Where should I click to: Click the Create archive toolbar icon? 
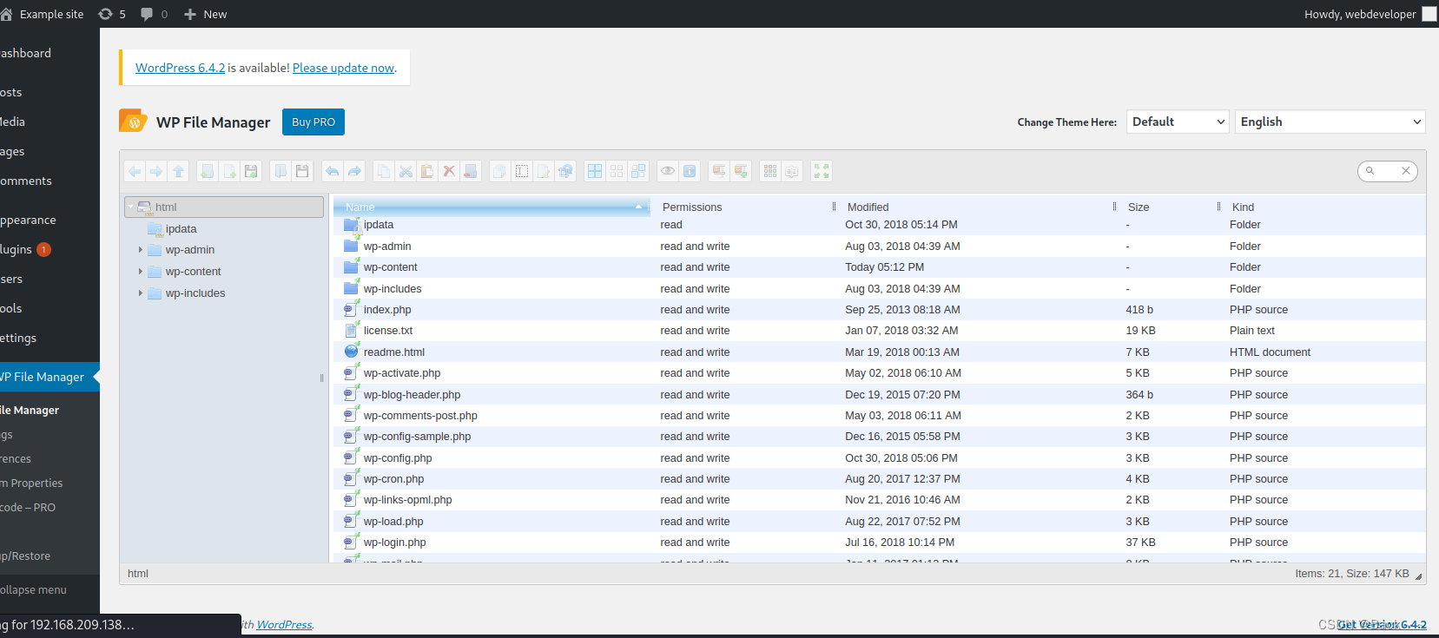tap(741, 171)
